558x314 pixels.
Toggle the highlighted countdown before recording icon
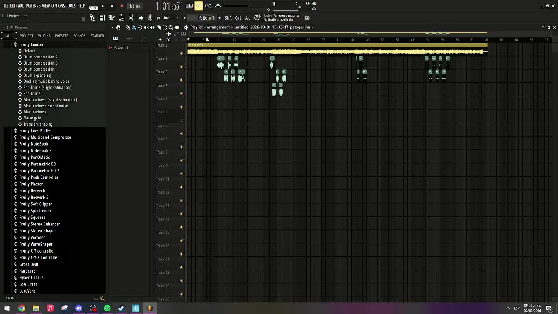click(198, 6)
